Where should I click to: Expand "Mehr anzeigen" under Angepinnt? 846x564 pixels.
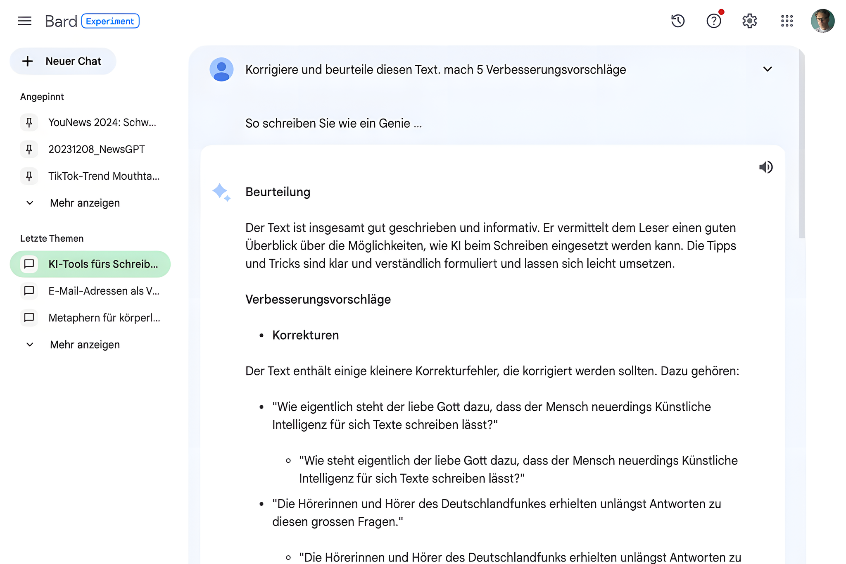[x=84, y=202]
